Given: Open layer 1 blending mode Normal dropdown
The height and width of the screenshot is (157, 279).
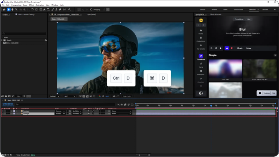Looking at the screenshot, I should pyautogui.click(x=60, y=111).
